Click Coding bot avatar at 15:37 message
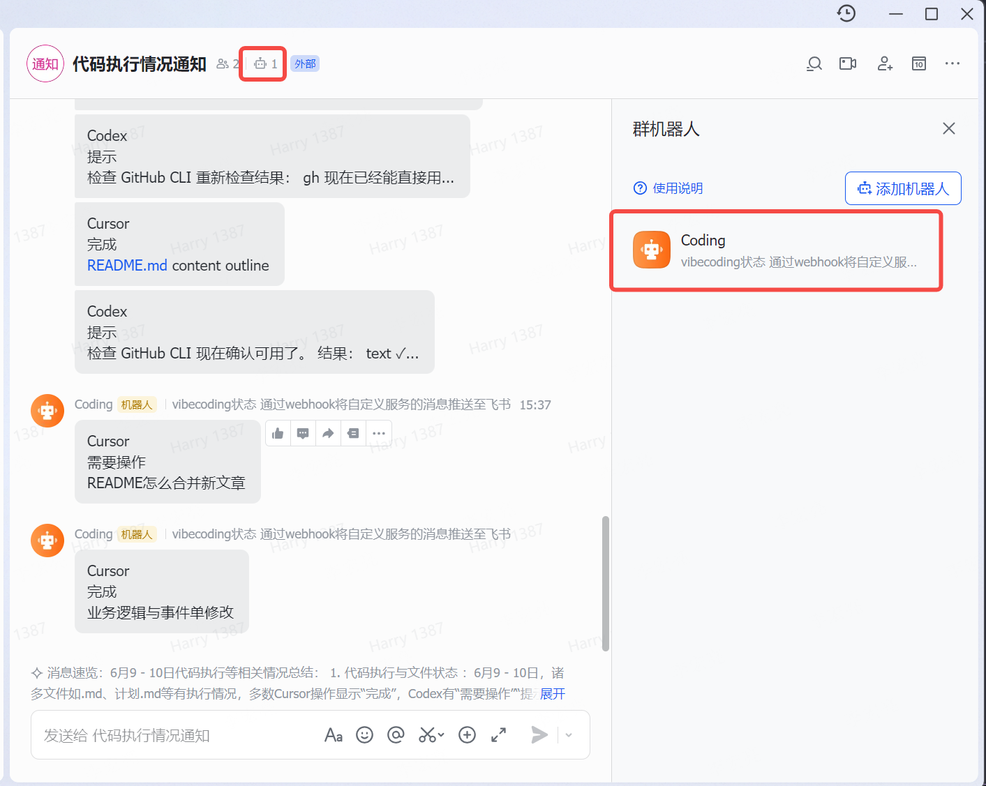Screen dimensions: 986x786 click(47, 411)
